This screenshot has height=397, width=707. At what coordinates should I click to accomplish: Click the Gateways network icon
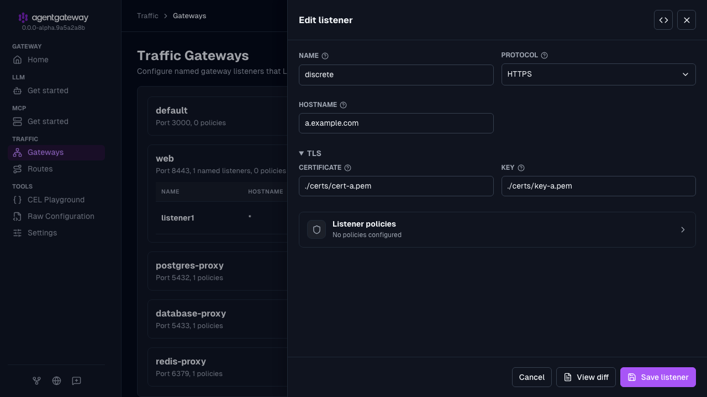(x=18, y=152)
